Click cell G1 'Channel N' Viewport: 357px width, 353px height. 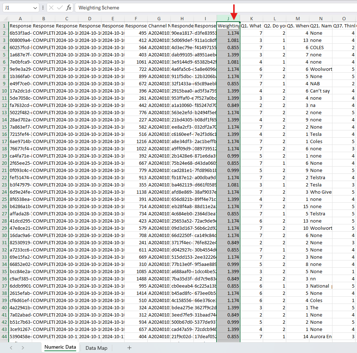coord(159,26)
